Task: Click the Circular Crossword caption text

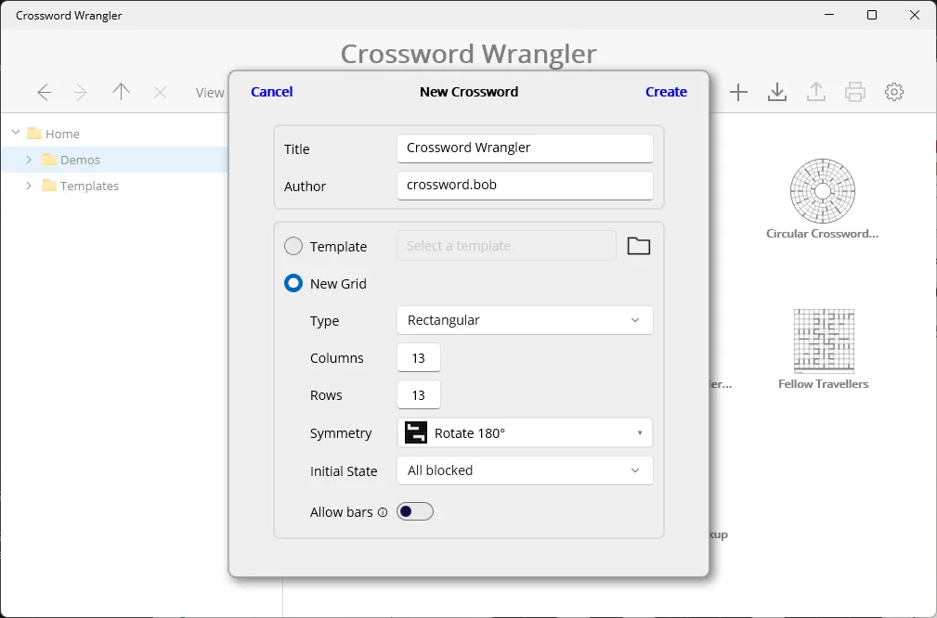Action: click(x=822, y=234)
